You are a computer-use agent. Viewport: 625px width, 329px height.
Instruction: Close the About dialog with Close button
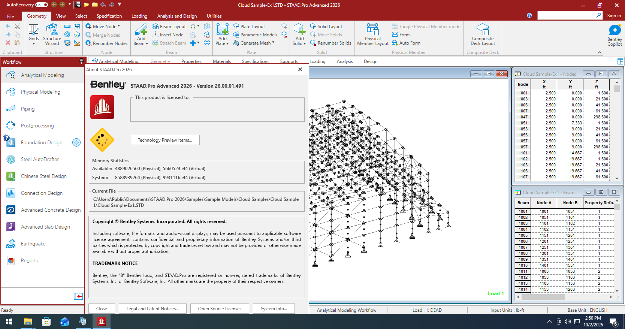click(x=102, y=309)
